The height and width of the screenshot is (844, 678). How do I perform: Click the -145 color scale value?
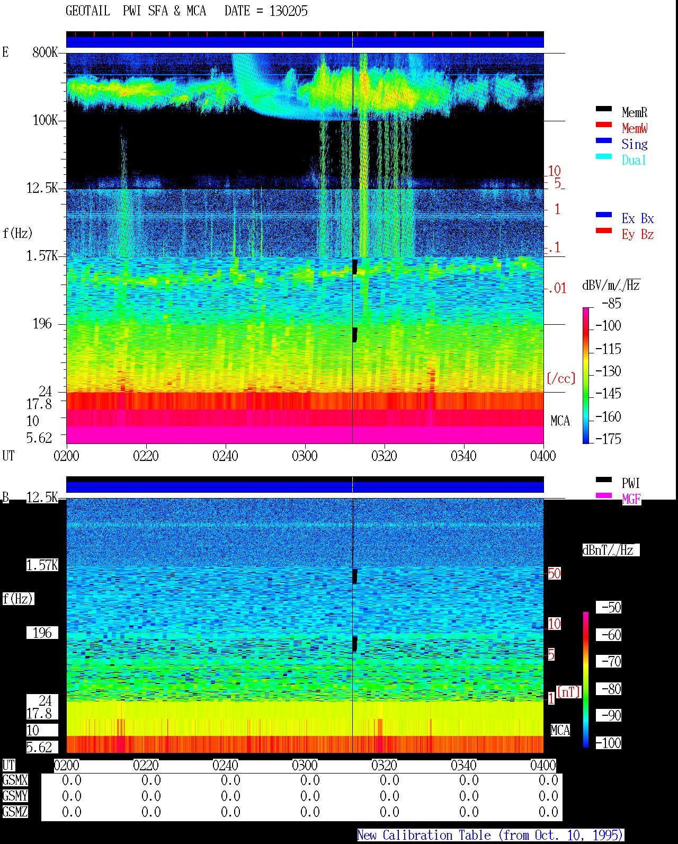point(608,394)
